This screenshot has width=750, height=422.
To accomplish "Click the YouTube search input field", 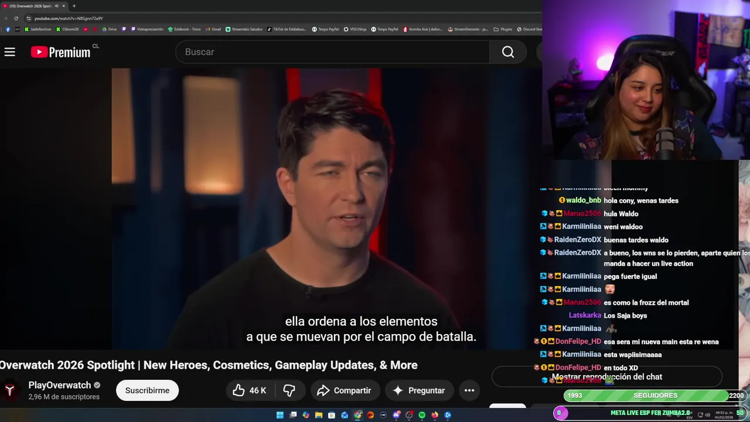I will [x=332, y=52].
